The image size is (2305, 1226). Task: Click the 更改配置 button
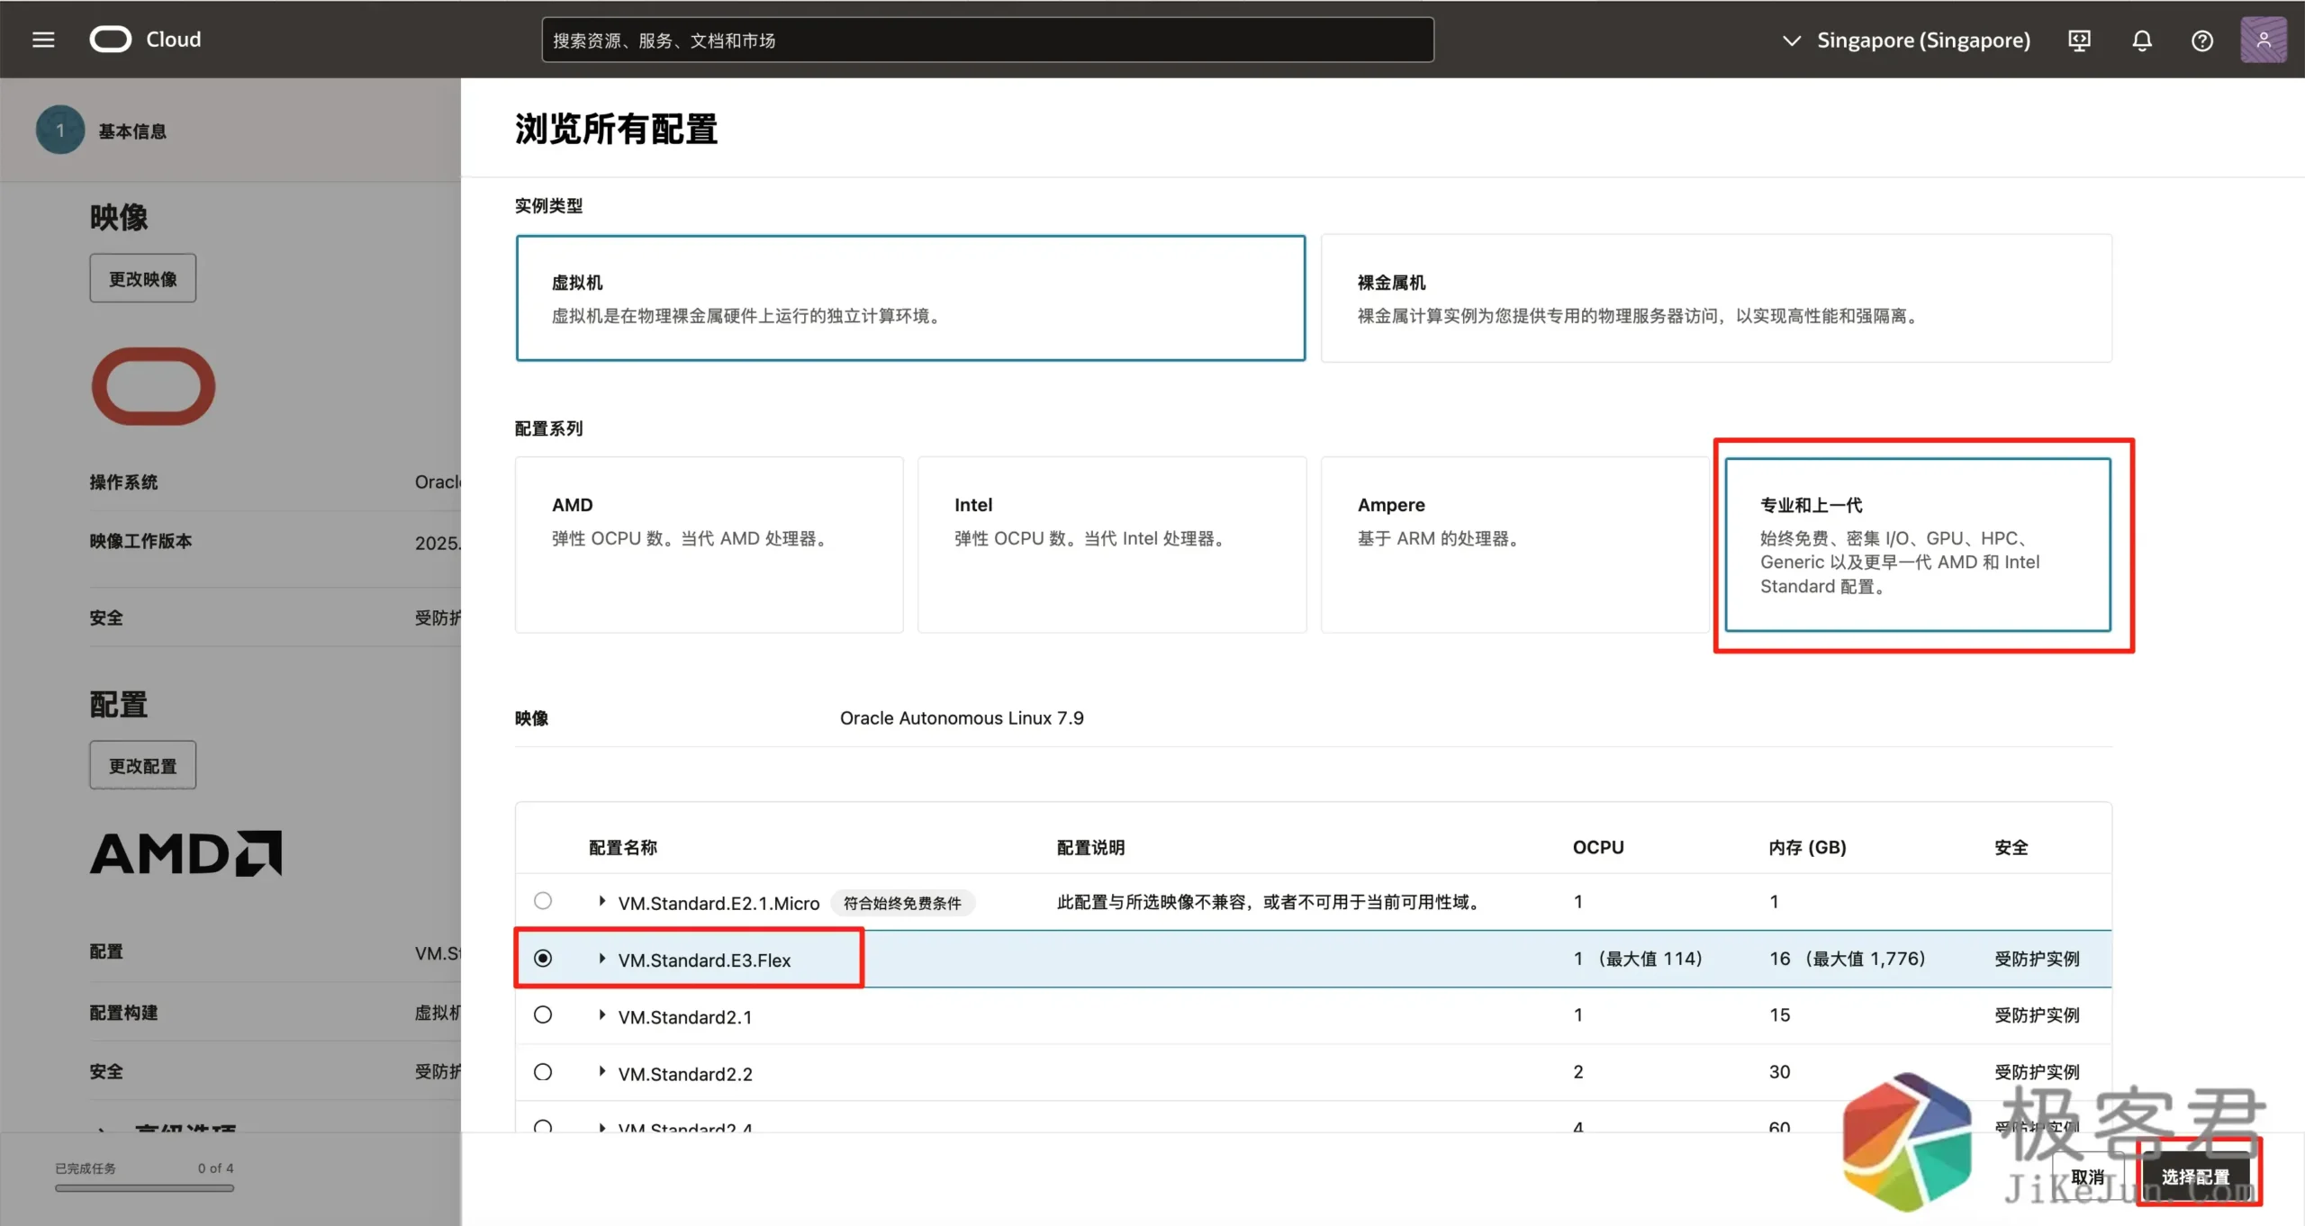142,765
